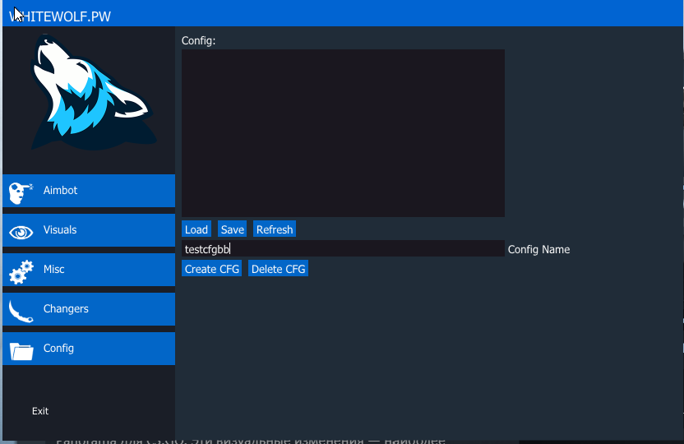Switch to the Visuals tab label

point(60,229)
